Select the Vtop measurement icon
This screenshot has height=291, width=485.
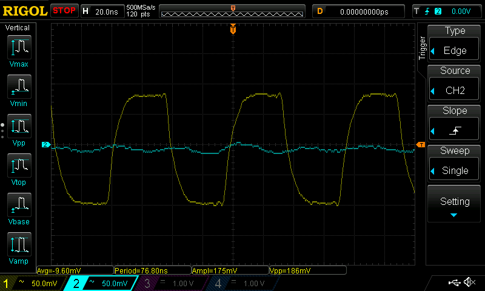click(x=19, y=166)
